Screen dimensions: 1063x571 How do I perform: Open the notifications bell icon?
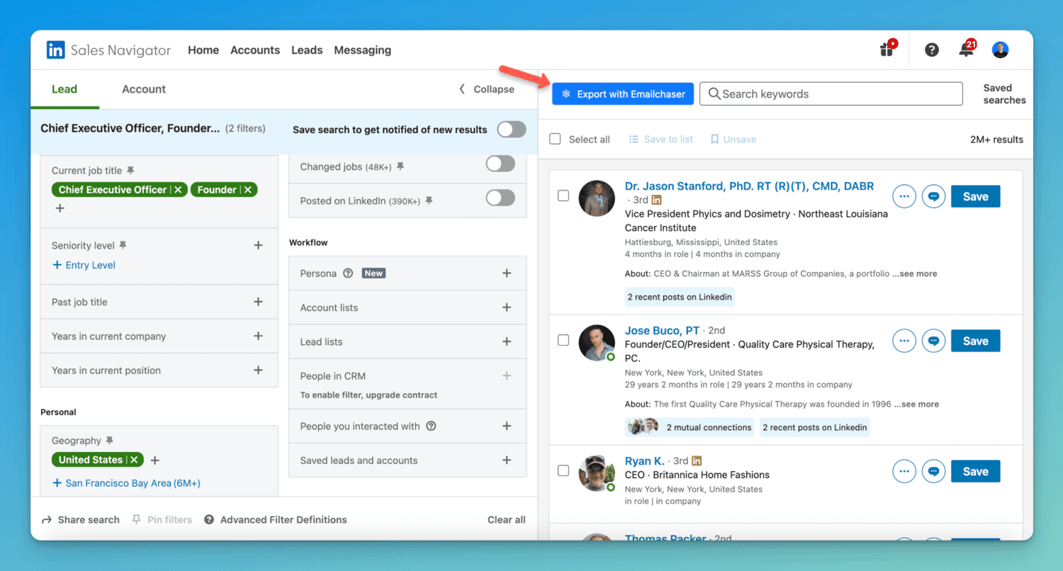(966, 50)
